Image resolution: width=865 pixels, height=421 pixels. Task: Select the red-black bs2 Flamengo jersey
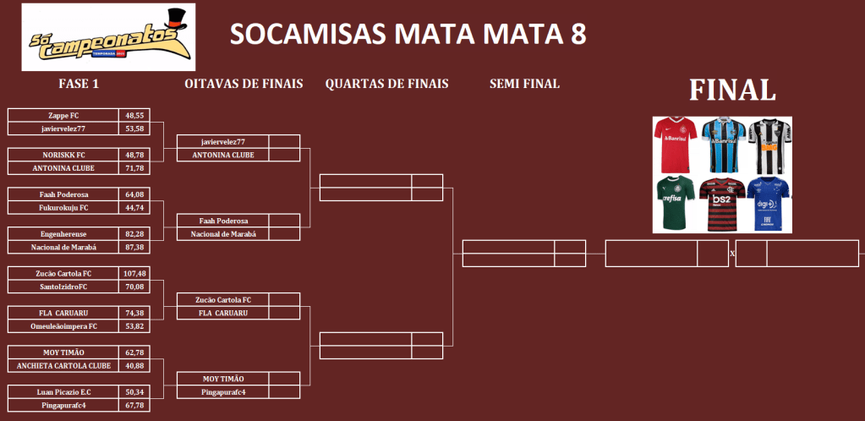tap(721, 204)
